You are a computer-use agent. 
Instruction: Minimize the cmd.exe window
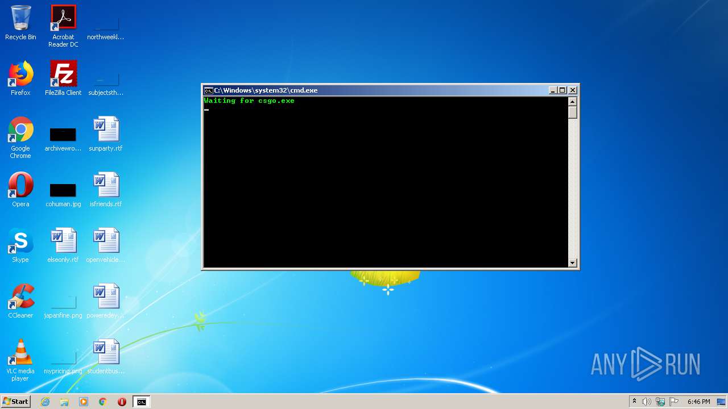(553, 90)
